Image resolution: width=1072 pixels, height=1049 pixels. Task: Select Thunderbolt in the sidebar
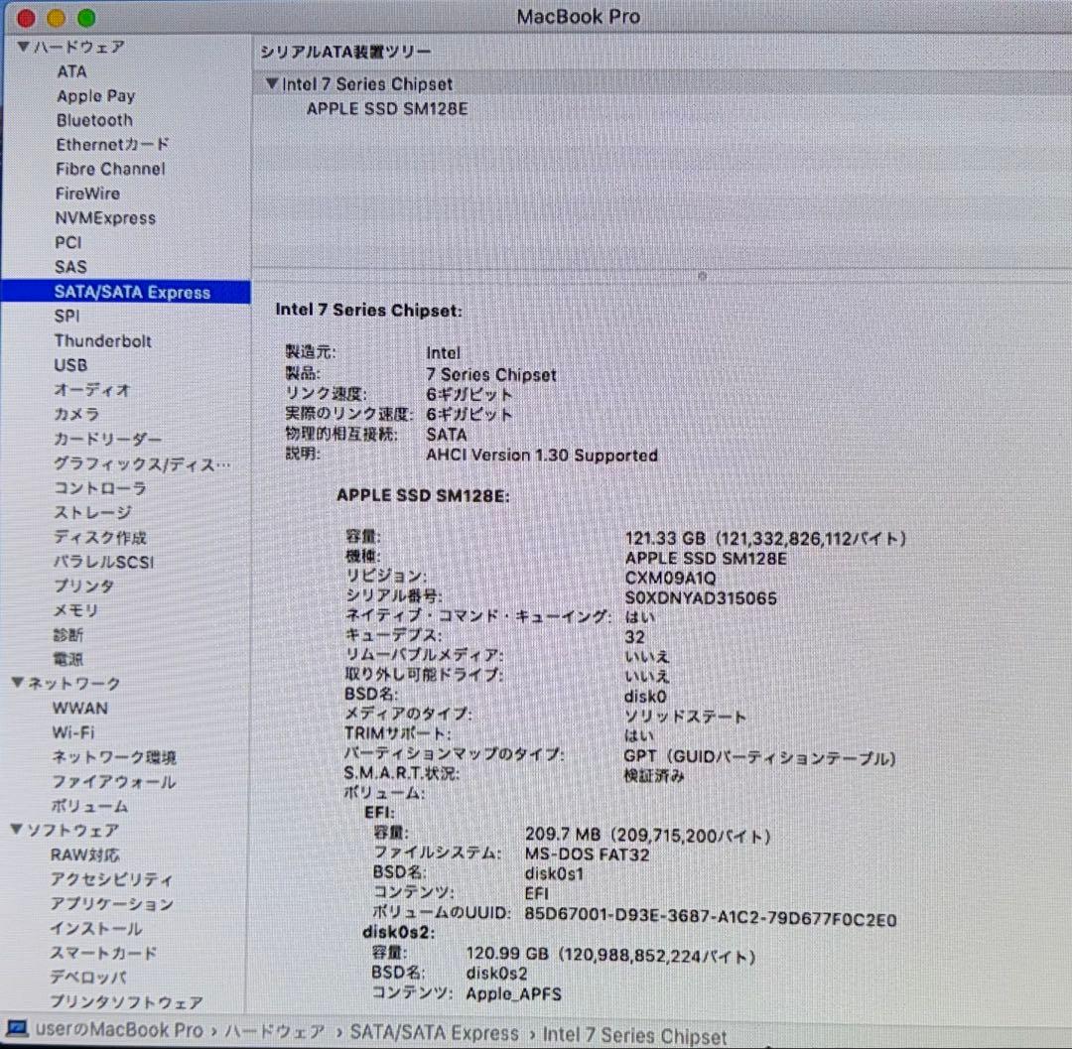coord(103,340)
